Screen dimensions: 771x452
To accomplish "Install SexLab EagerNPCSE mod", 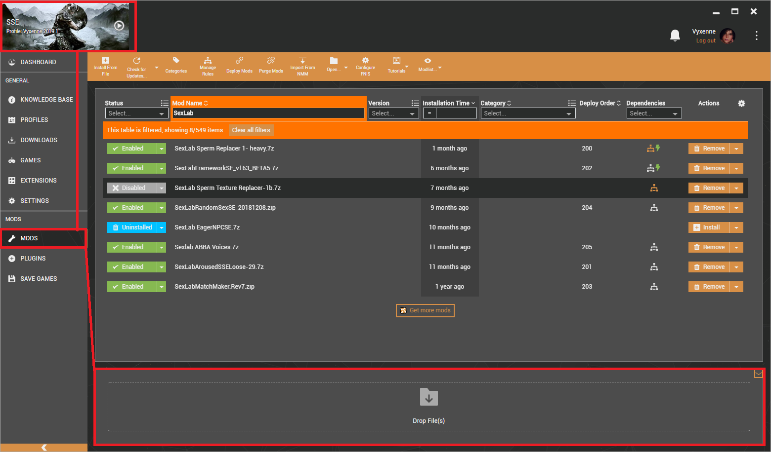I will tap(709, 227).
